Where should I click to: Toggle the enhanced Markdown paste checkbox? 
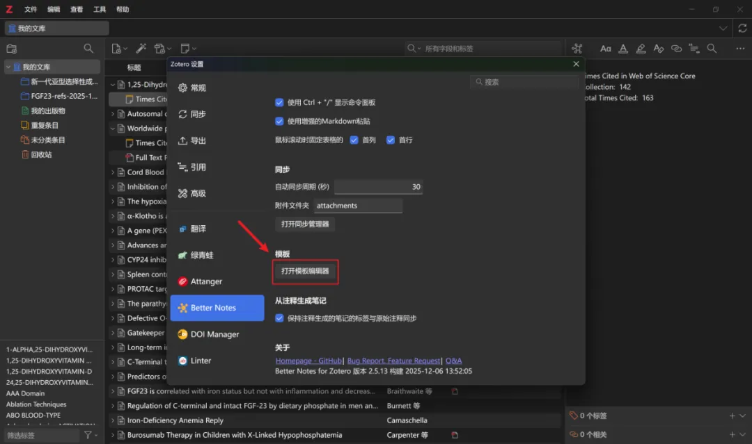[279, 121]
